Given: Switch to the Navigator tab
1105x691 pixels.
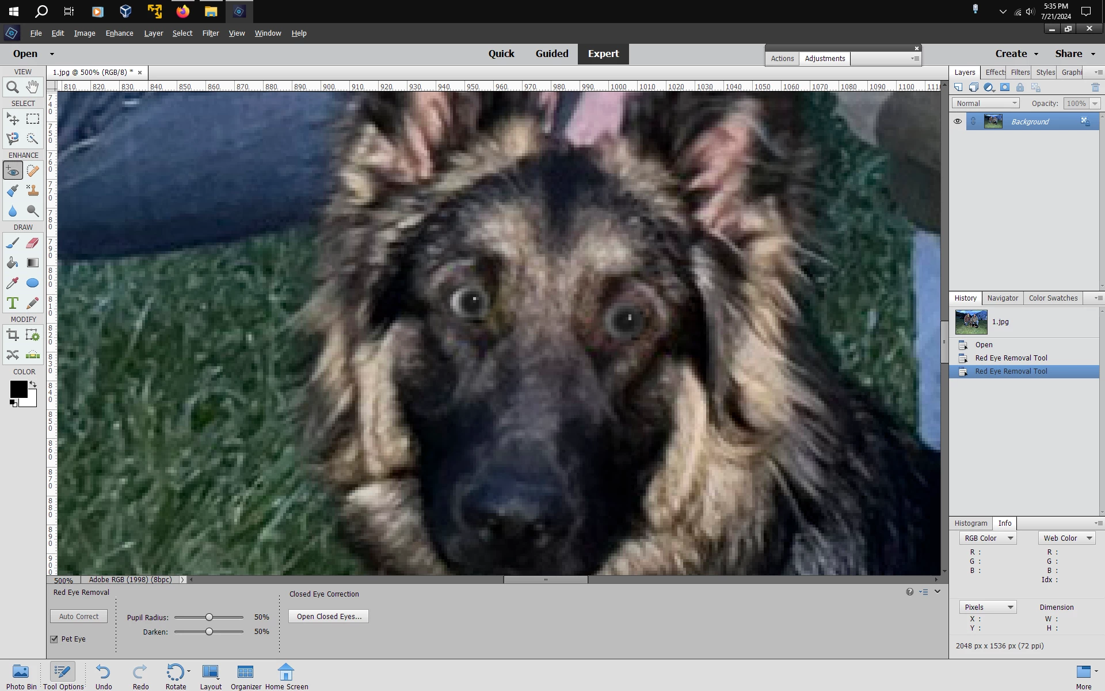Looking at the screenshot, I should (x=1003, y=298).
